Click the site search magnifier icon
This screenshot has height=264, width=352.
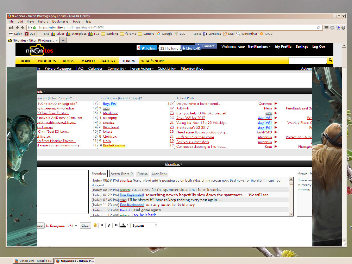(330, 61)
